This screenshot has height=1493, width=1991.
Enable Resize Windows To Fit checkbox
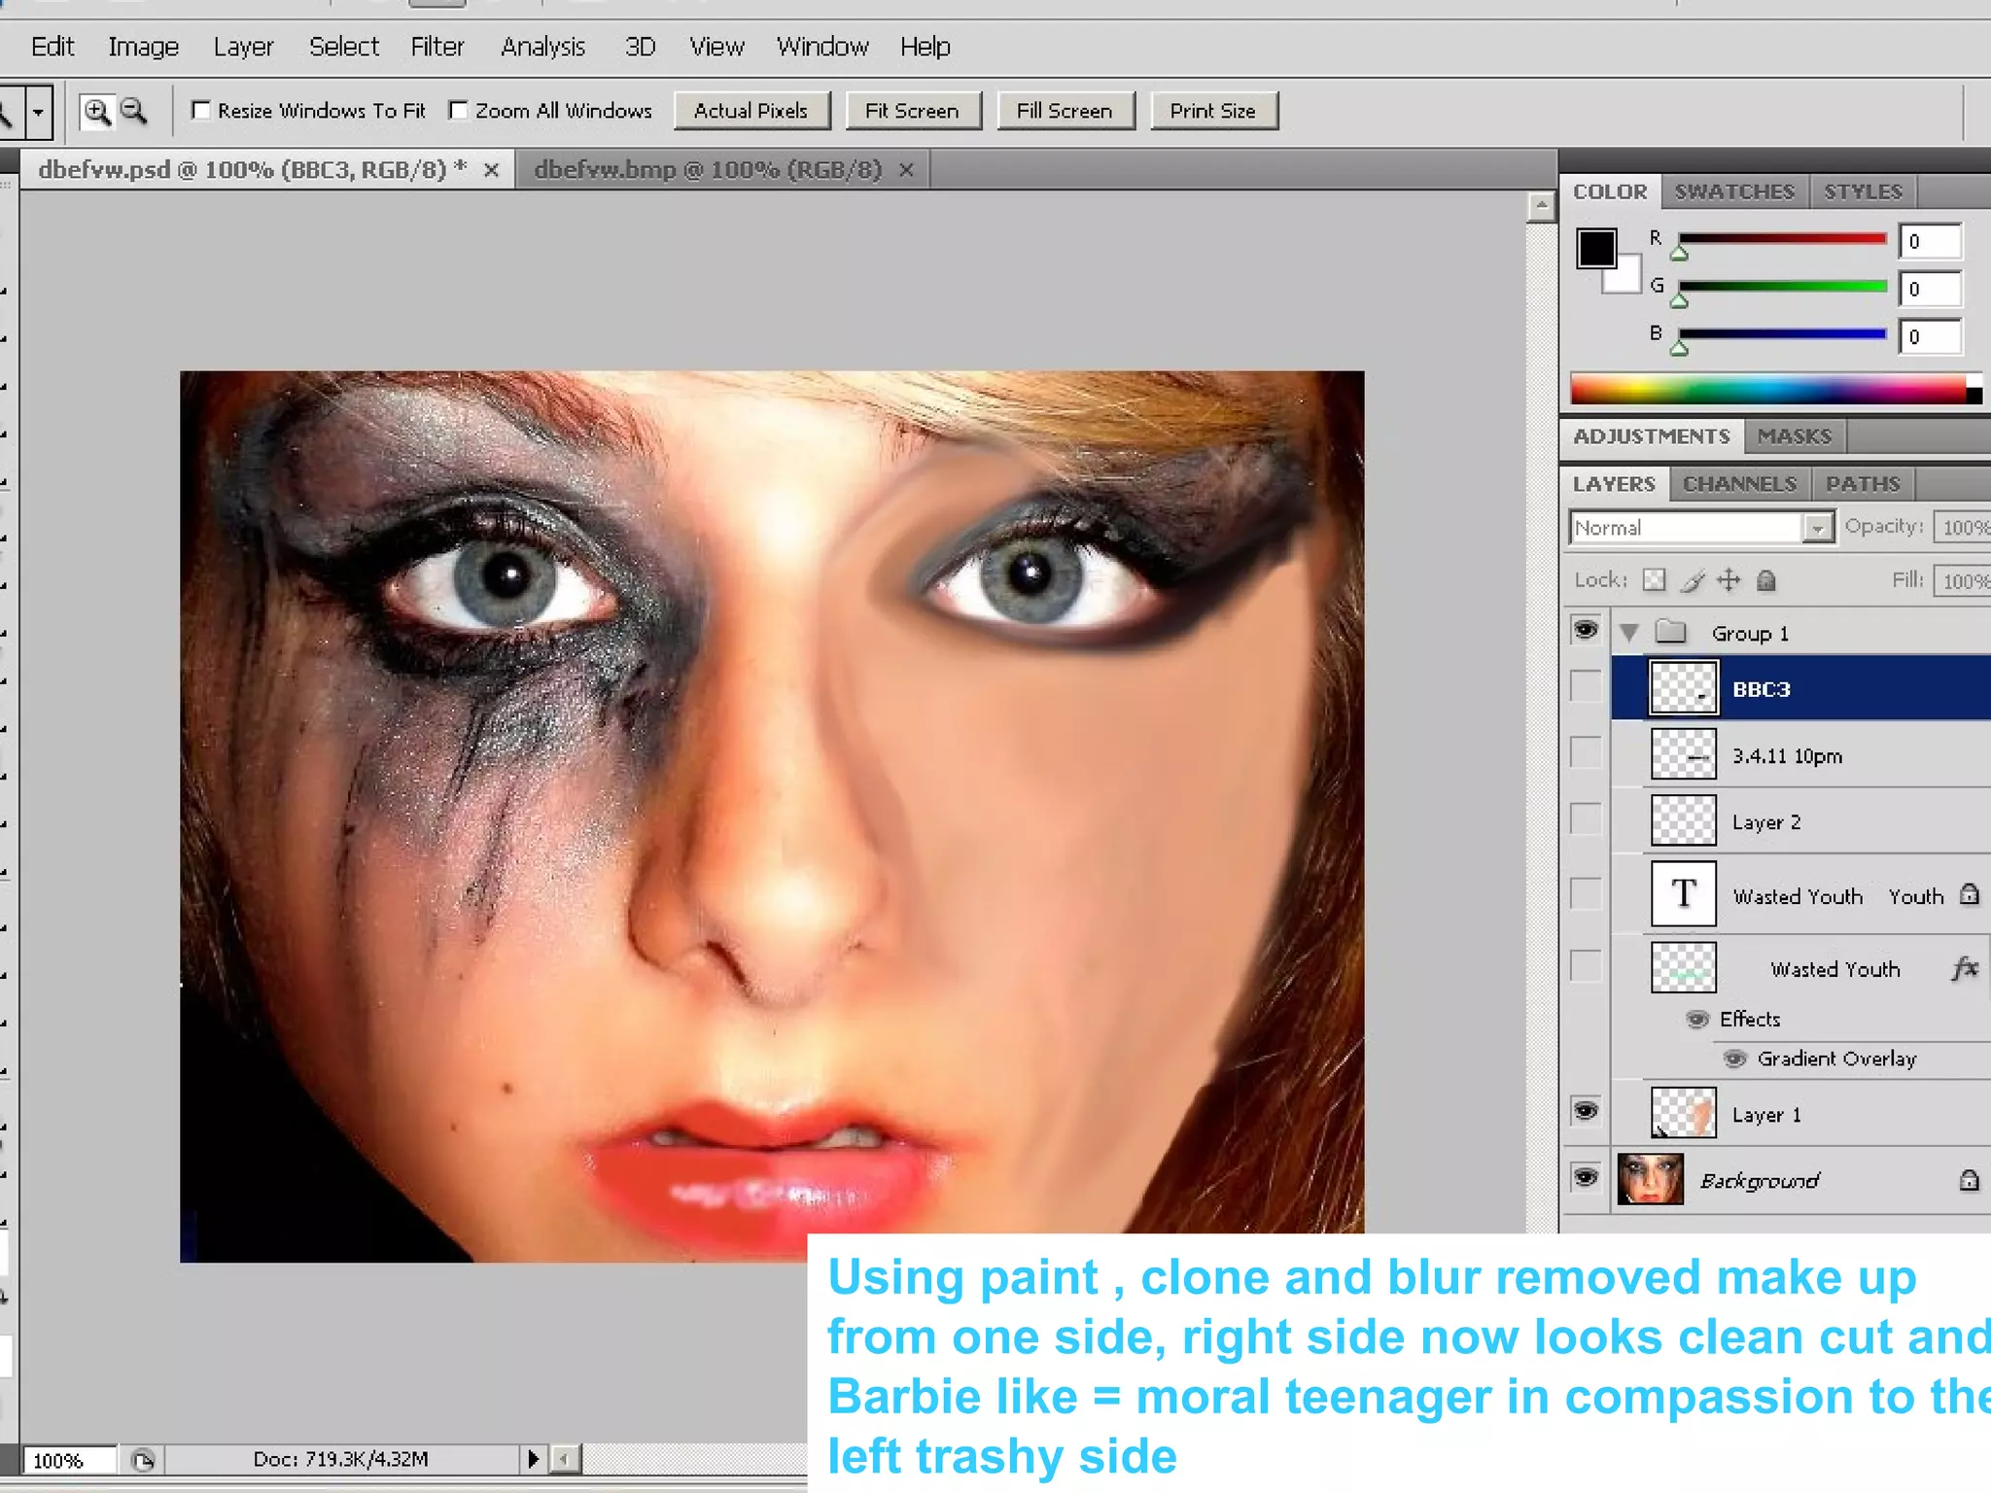pyautogui.click(x=200, y=111)
